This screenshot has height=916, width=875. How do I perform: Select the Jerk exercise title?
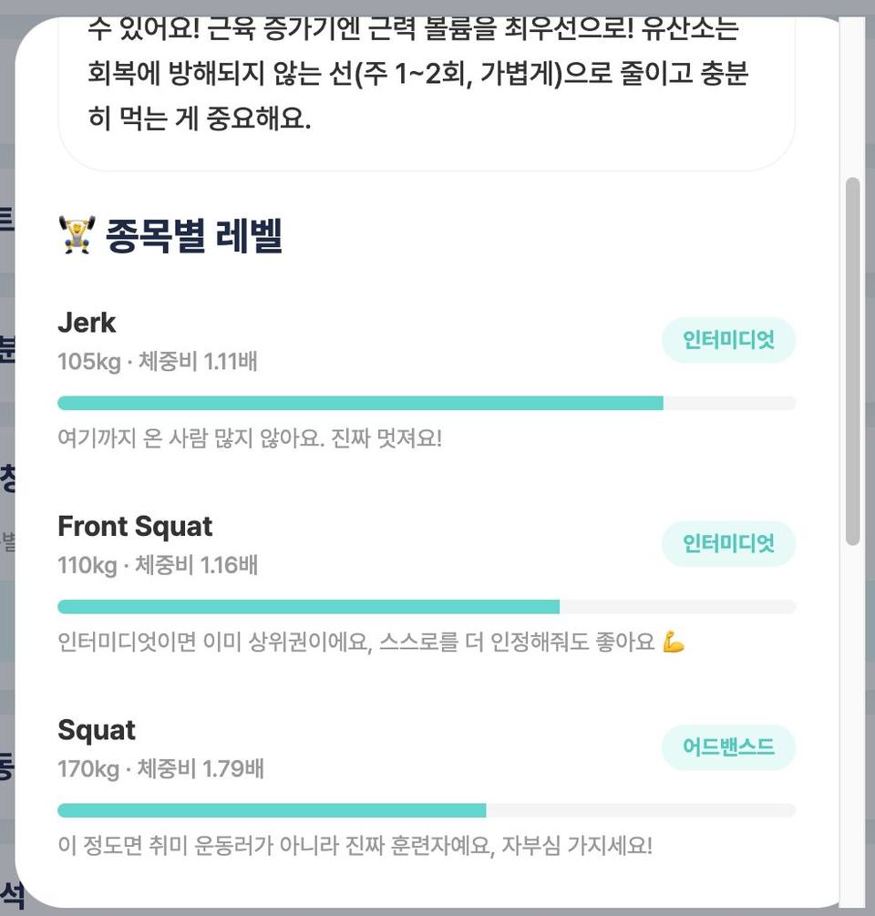pyautogui.click(x=87, y=323)
